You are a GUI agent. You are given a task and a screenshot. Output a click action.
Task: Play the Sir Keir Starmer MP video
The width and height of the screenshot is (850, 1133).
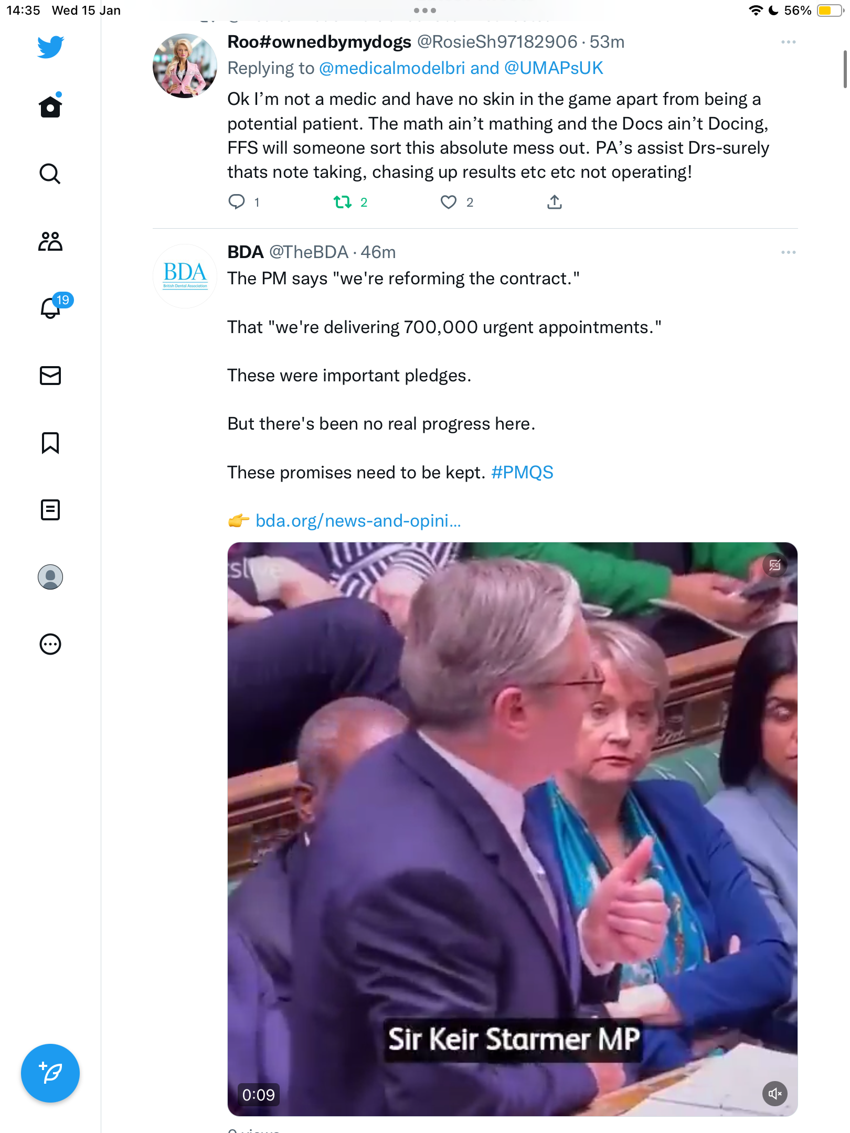click(x=513, y=829)
